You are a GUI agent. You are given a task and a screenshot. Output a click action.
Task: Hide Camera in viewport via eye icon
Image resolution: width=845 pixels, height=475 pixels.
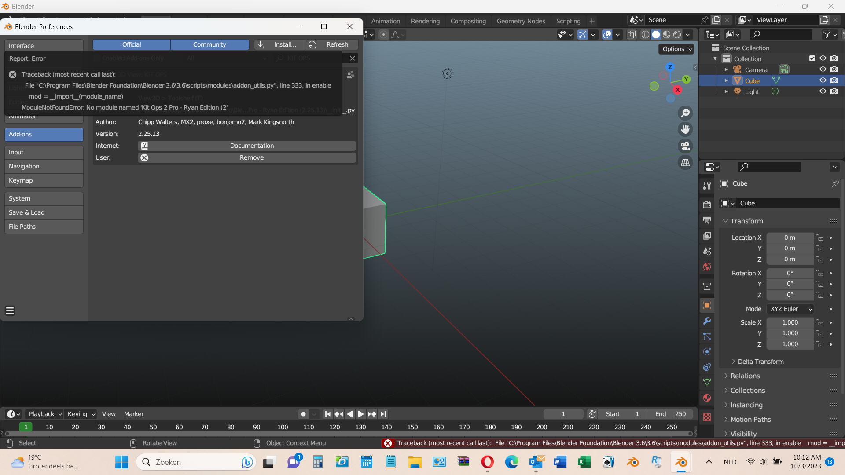823,69
